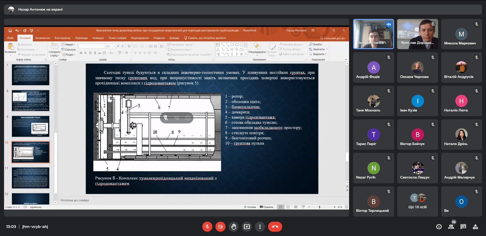Click the Present now screen share icon
The height and width of the screenshot is (236, 486).
[x=247, y=227]
